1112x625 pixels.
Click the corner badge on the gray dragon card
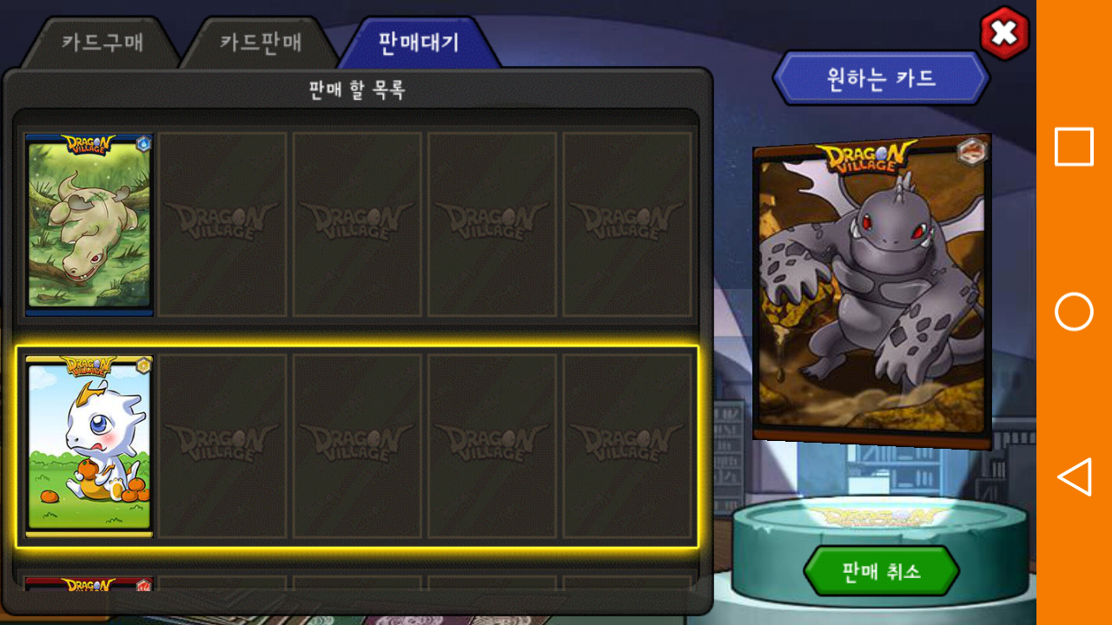tap(972, 151)
